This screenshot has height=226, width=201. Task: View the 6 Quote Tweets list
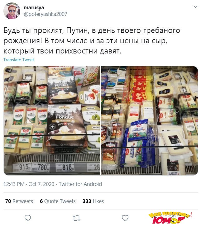[58, 201]
